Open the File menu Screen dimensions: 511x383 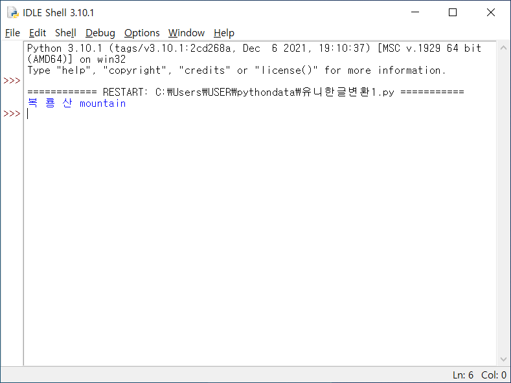[x=12, y=33]
